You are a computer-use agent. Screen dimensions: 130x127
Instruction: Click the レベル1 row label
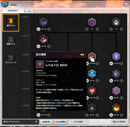coord(25,17)
